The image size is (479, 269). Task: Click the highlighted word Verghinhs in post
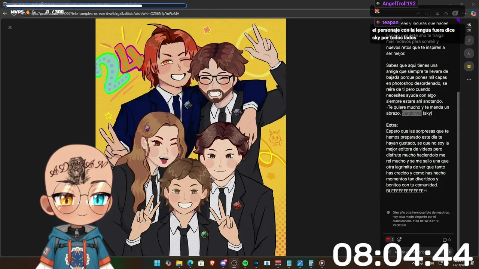412,113
